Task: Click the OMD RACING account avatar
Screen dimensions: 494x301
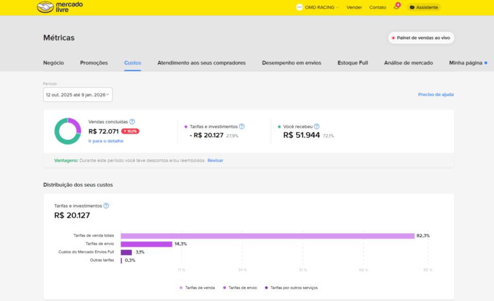Action: pyautogui.click(x=299, y=7)
